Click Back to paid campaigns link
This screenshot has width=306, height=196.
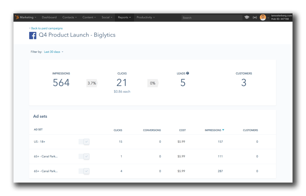[46, 28]
